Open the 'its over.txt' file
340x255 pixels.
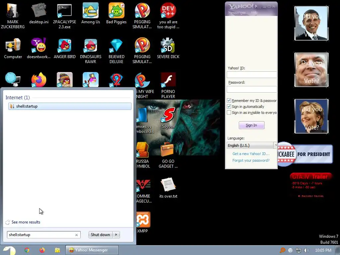[168, 188]
